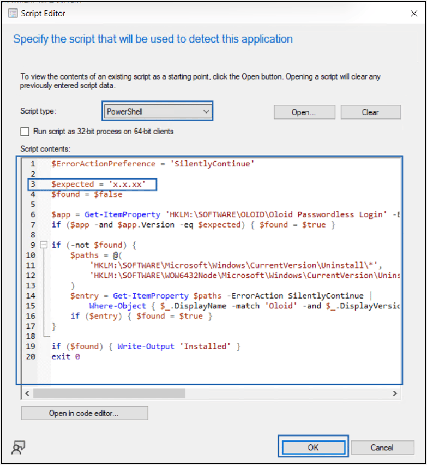This screenshot has height=465, width=427.
Task: Close the Script Editor dialog
Action: coord(414,14)
